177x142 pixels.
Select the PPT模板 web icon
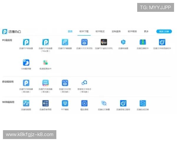click(x=65, y=103)
